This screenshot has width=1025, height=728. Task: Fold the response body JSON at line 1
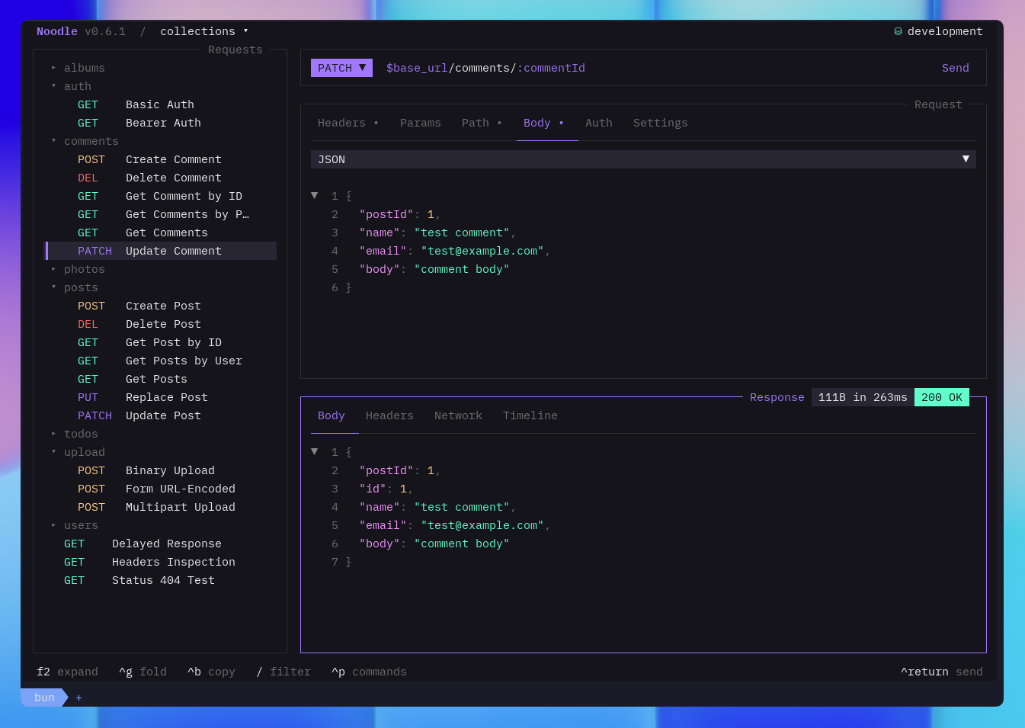tap(315, 452)
